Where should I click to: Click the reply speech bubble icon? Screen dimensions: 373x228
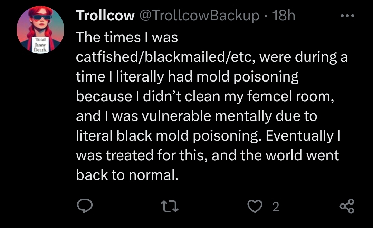click(84, 206)
